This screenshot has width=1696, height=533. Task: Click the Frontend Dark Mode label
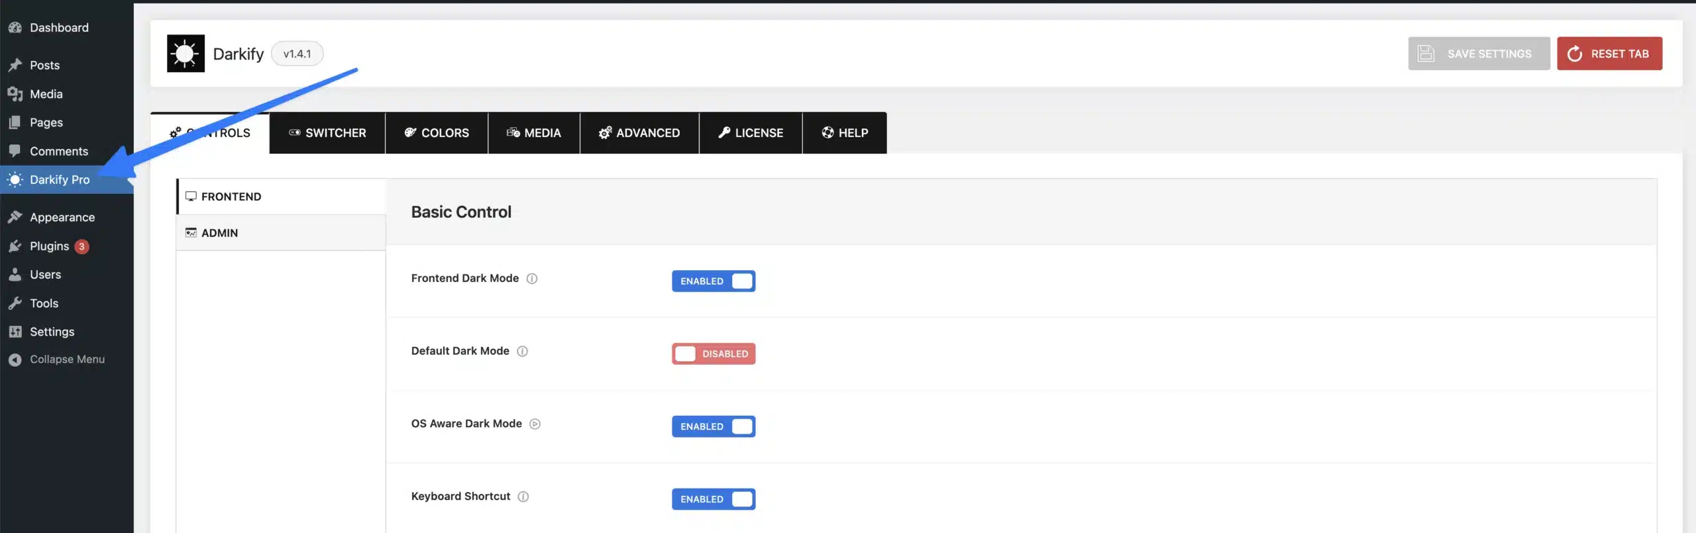(x=465, y=279)
